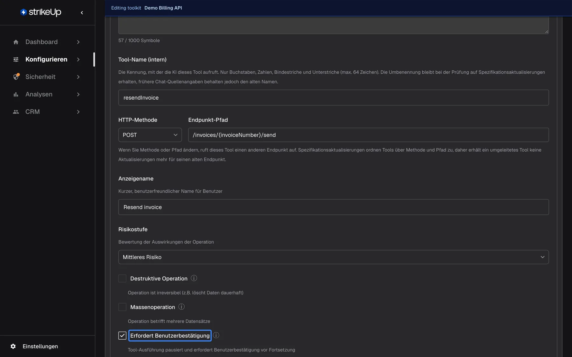Screen dimensions: 572x357
Task: Open the HTTP-Methode dropdown
Action: point(150,135)
